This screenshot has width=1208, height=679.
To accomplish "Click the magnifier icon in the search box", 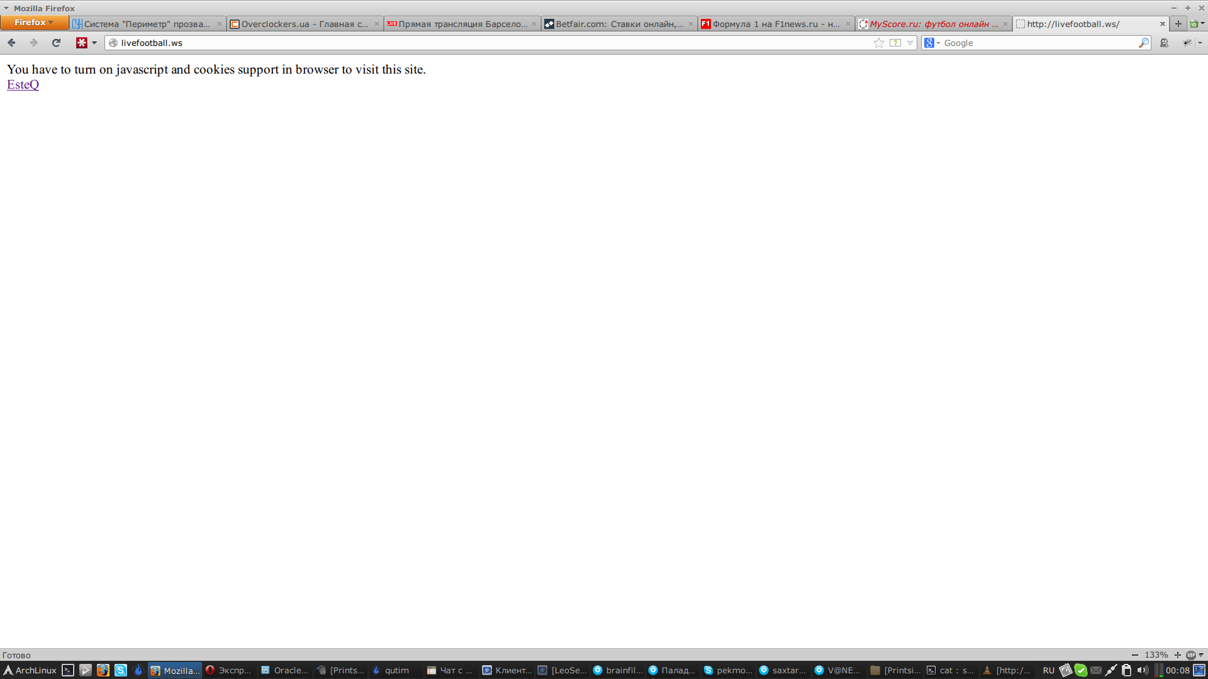I will click(1143, 43).
